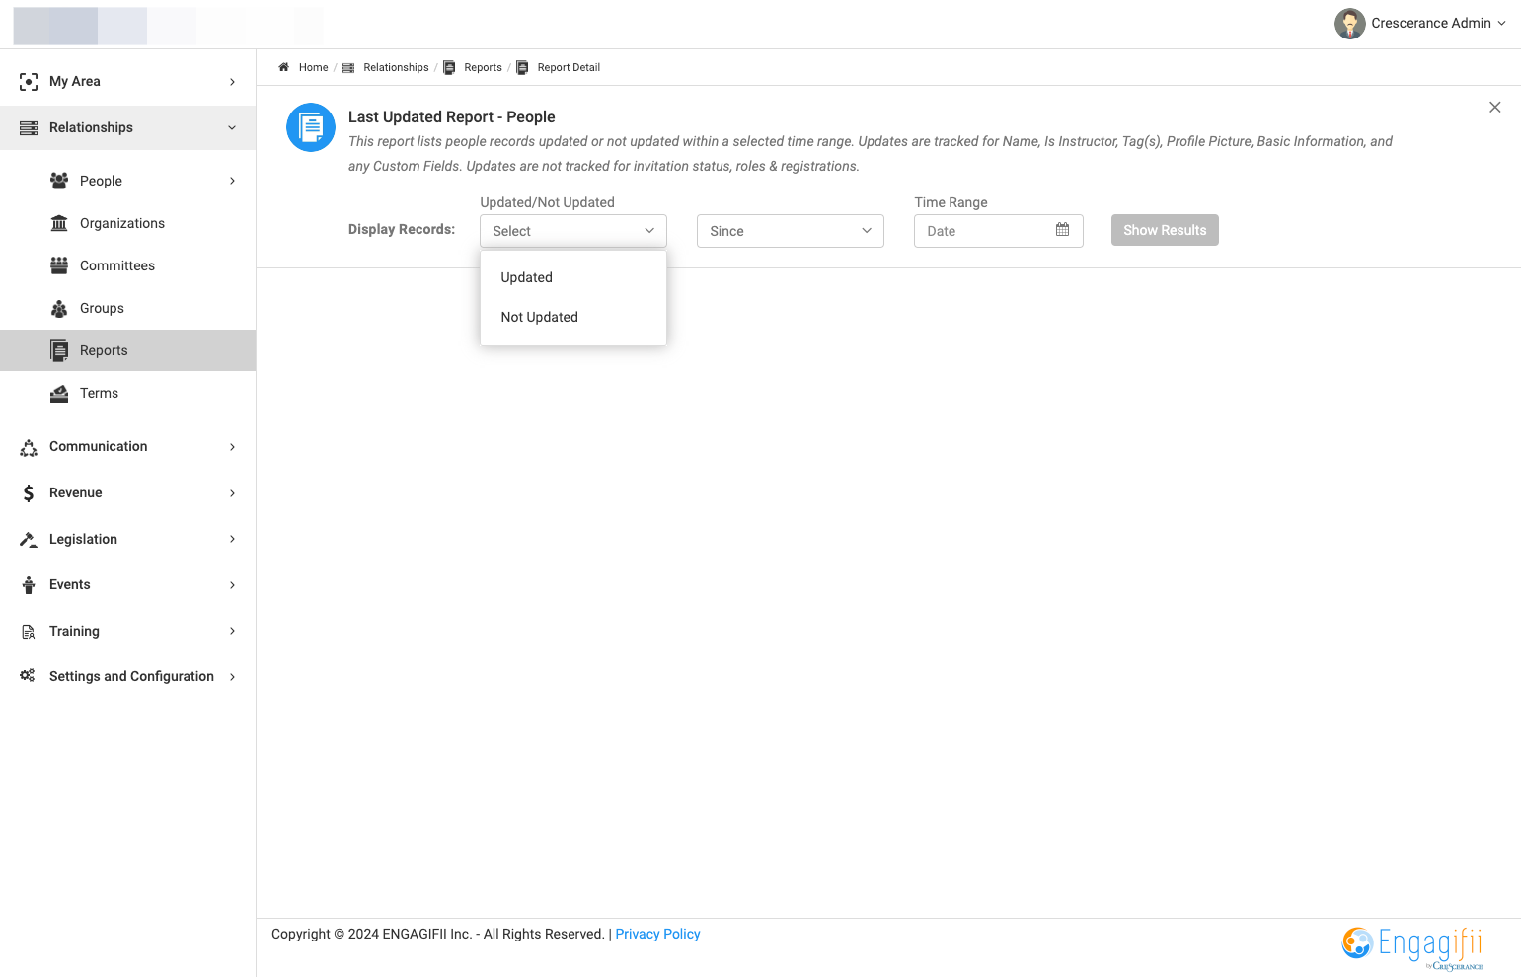
Task: Open the Since time range dropdown
Action: (x=790, y=231)
